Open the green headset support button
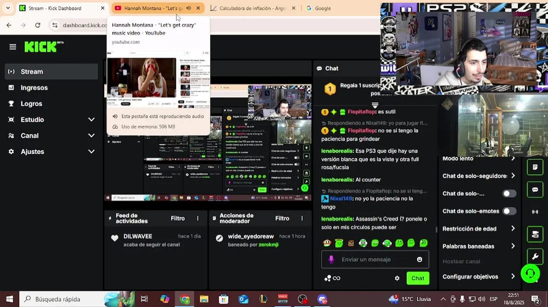 [x=530, y=273]
